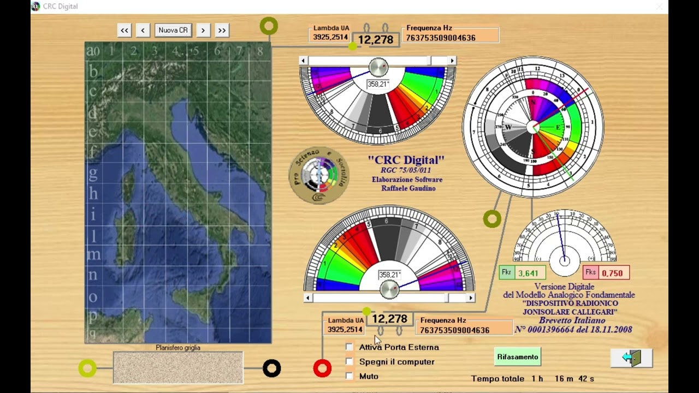The height and width of the screenshot is (393, 699).
Task: Click the lower dial 358,21° angle readout
Action: tap(389, 275)
